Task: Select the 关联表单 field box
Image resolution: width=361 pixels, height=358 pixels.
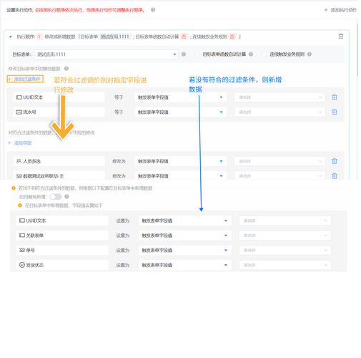Action: point(62,236)
